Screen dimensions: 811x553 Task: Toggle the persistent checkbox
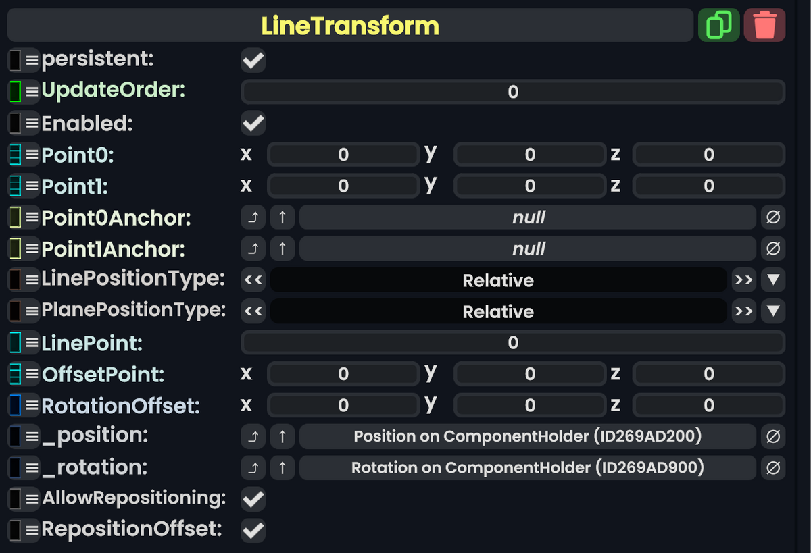point(252,60)
